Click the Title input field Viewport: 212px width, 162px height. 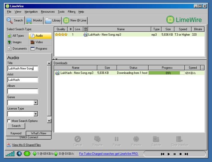click(x=23, y=68)
